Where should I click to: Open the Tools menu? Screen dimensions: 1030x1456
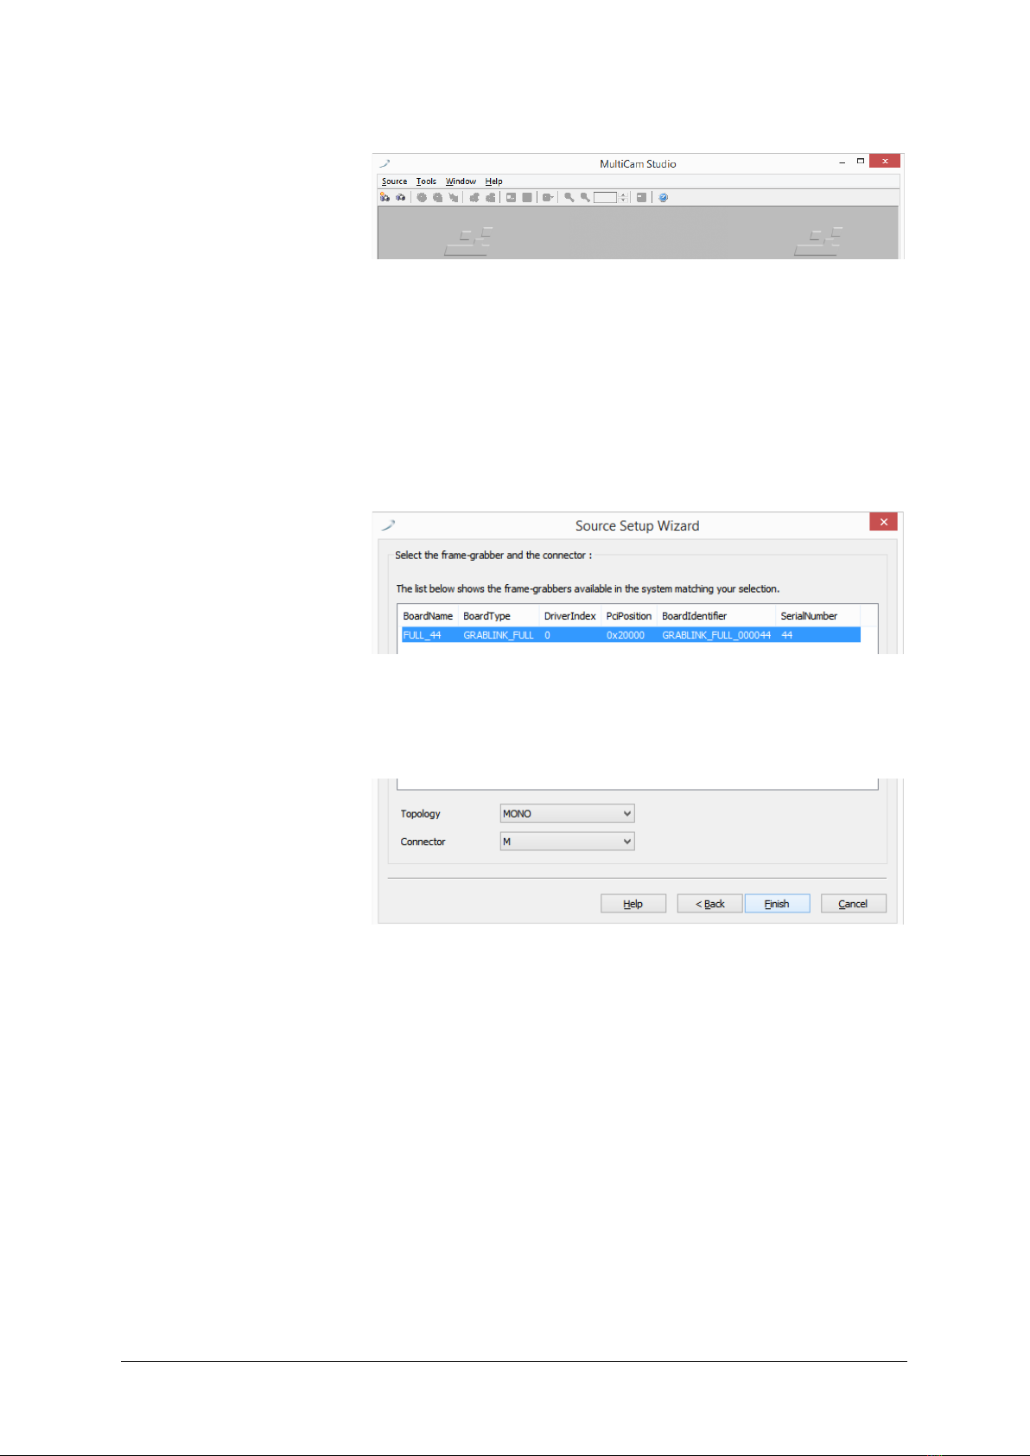(426, 181)
